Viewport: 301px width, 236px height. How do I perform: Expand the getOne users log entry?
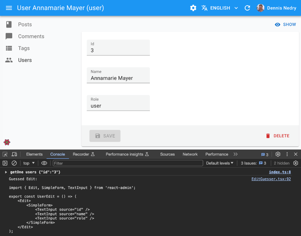[x=6, y=172]
